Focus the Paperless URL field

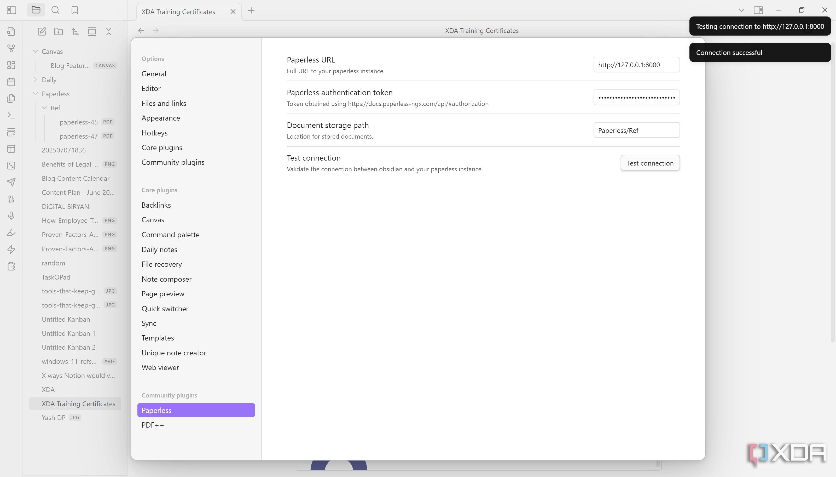636,65
